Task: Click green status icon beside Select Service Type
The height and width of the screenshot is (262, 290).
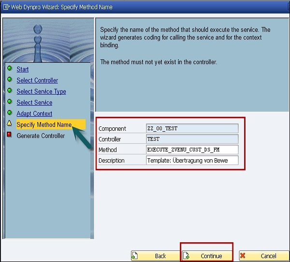Action: pyautogui.click(x=10, y=91)
